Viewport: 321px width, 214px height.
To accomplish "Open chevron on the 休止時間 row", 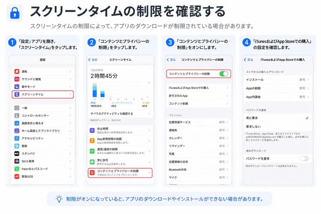I will (149, 131).
